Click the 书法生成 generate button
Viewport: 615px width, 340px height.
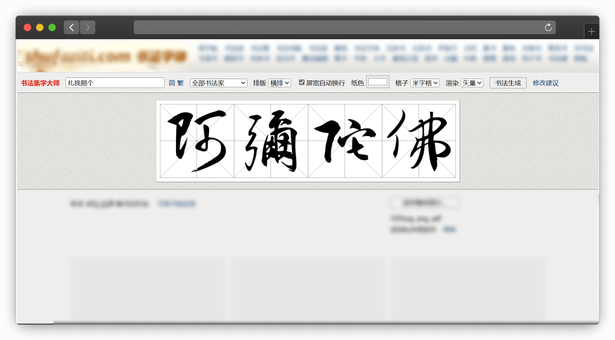(x=508, y=83)
